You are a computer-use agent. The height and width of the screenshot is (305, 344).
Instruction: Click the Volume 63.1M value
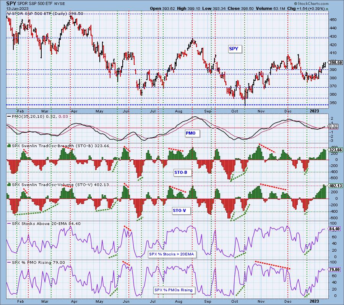pyautogui.click(x=270, y=8)
